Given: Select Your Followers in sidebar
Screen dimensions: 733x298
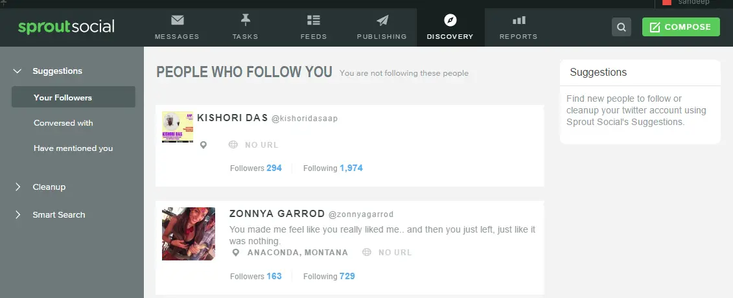Looking at the screenshot, I should pyautogui.click(x=63, y=98).
